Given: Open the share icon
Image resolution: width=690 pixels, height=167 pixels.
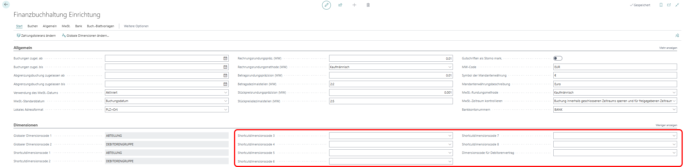Looking at the screenshot, I should point(340,5).
